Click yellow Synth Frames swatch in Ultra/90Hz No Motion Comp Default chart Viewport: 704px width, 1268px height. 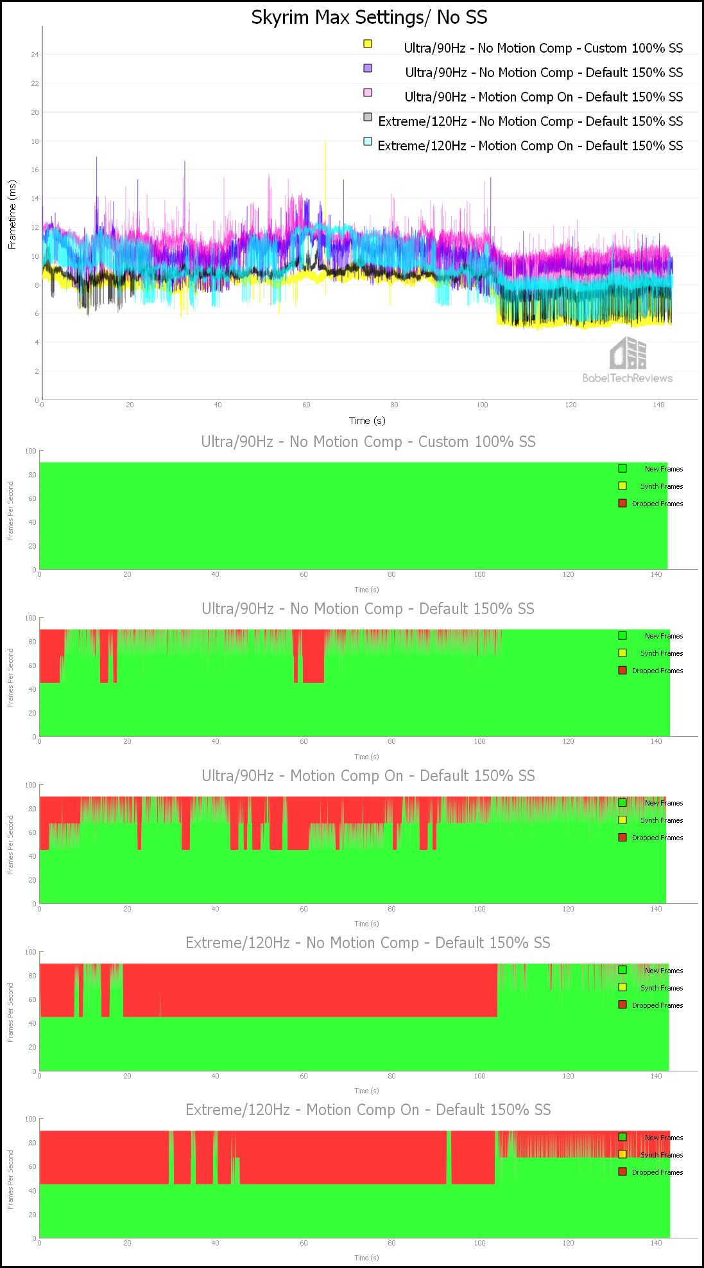[622, 653]
